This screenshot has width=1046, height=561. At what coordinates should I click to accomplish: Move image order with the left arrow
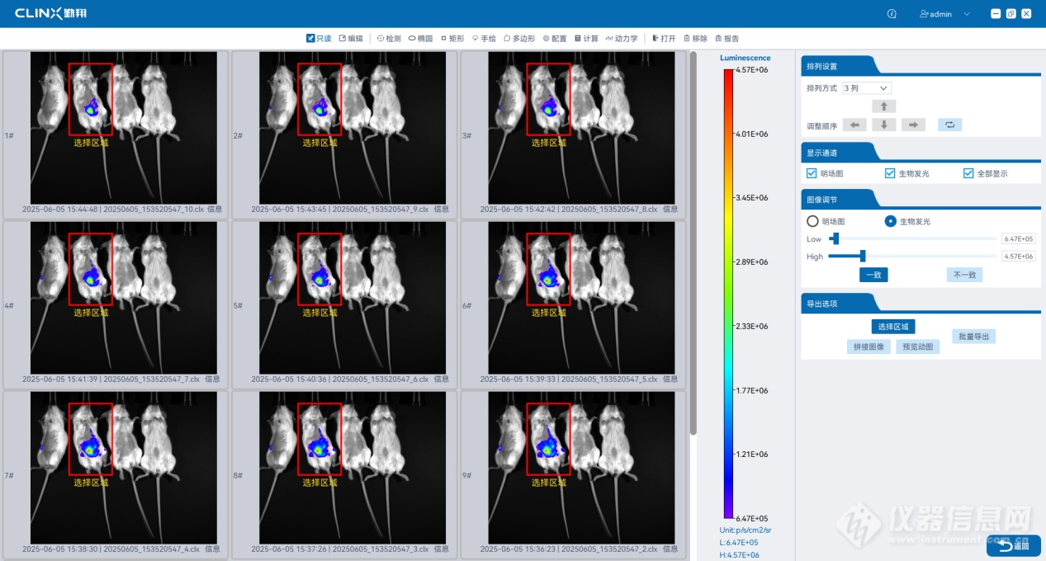[x=854, y=125]
